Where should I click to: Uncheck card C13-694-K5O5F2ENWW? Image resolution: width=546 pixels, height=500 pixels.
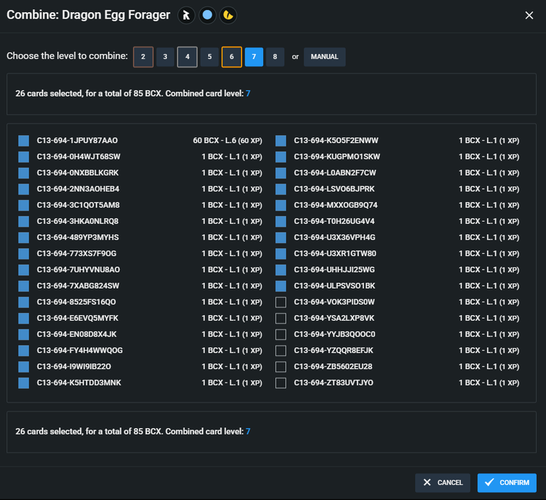[281, 141]
